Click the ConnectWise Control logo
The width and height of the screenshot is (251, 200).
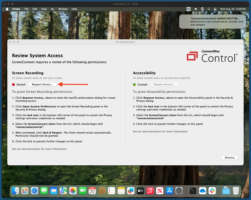212,56
